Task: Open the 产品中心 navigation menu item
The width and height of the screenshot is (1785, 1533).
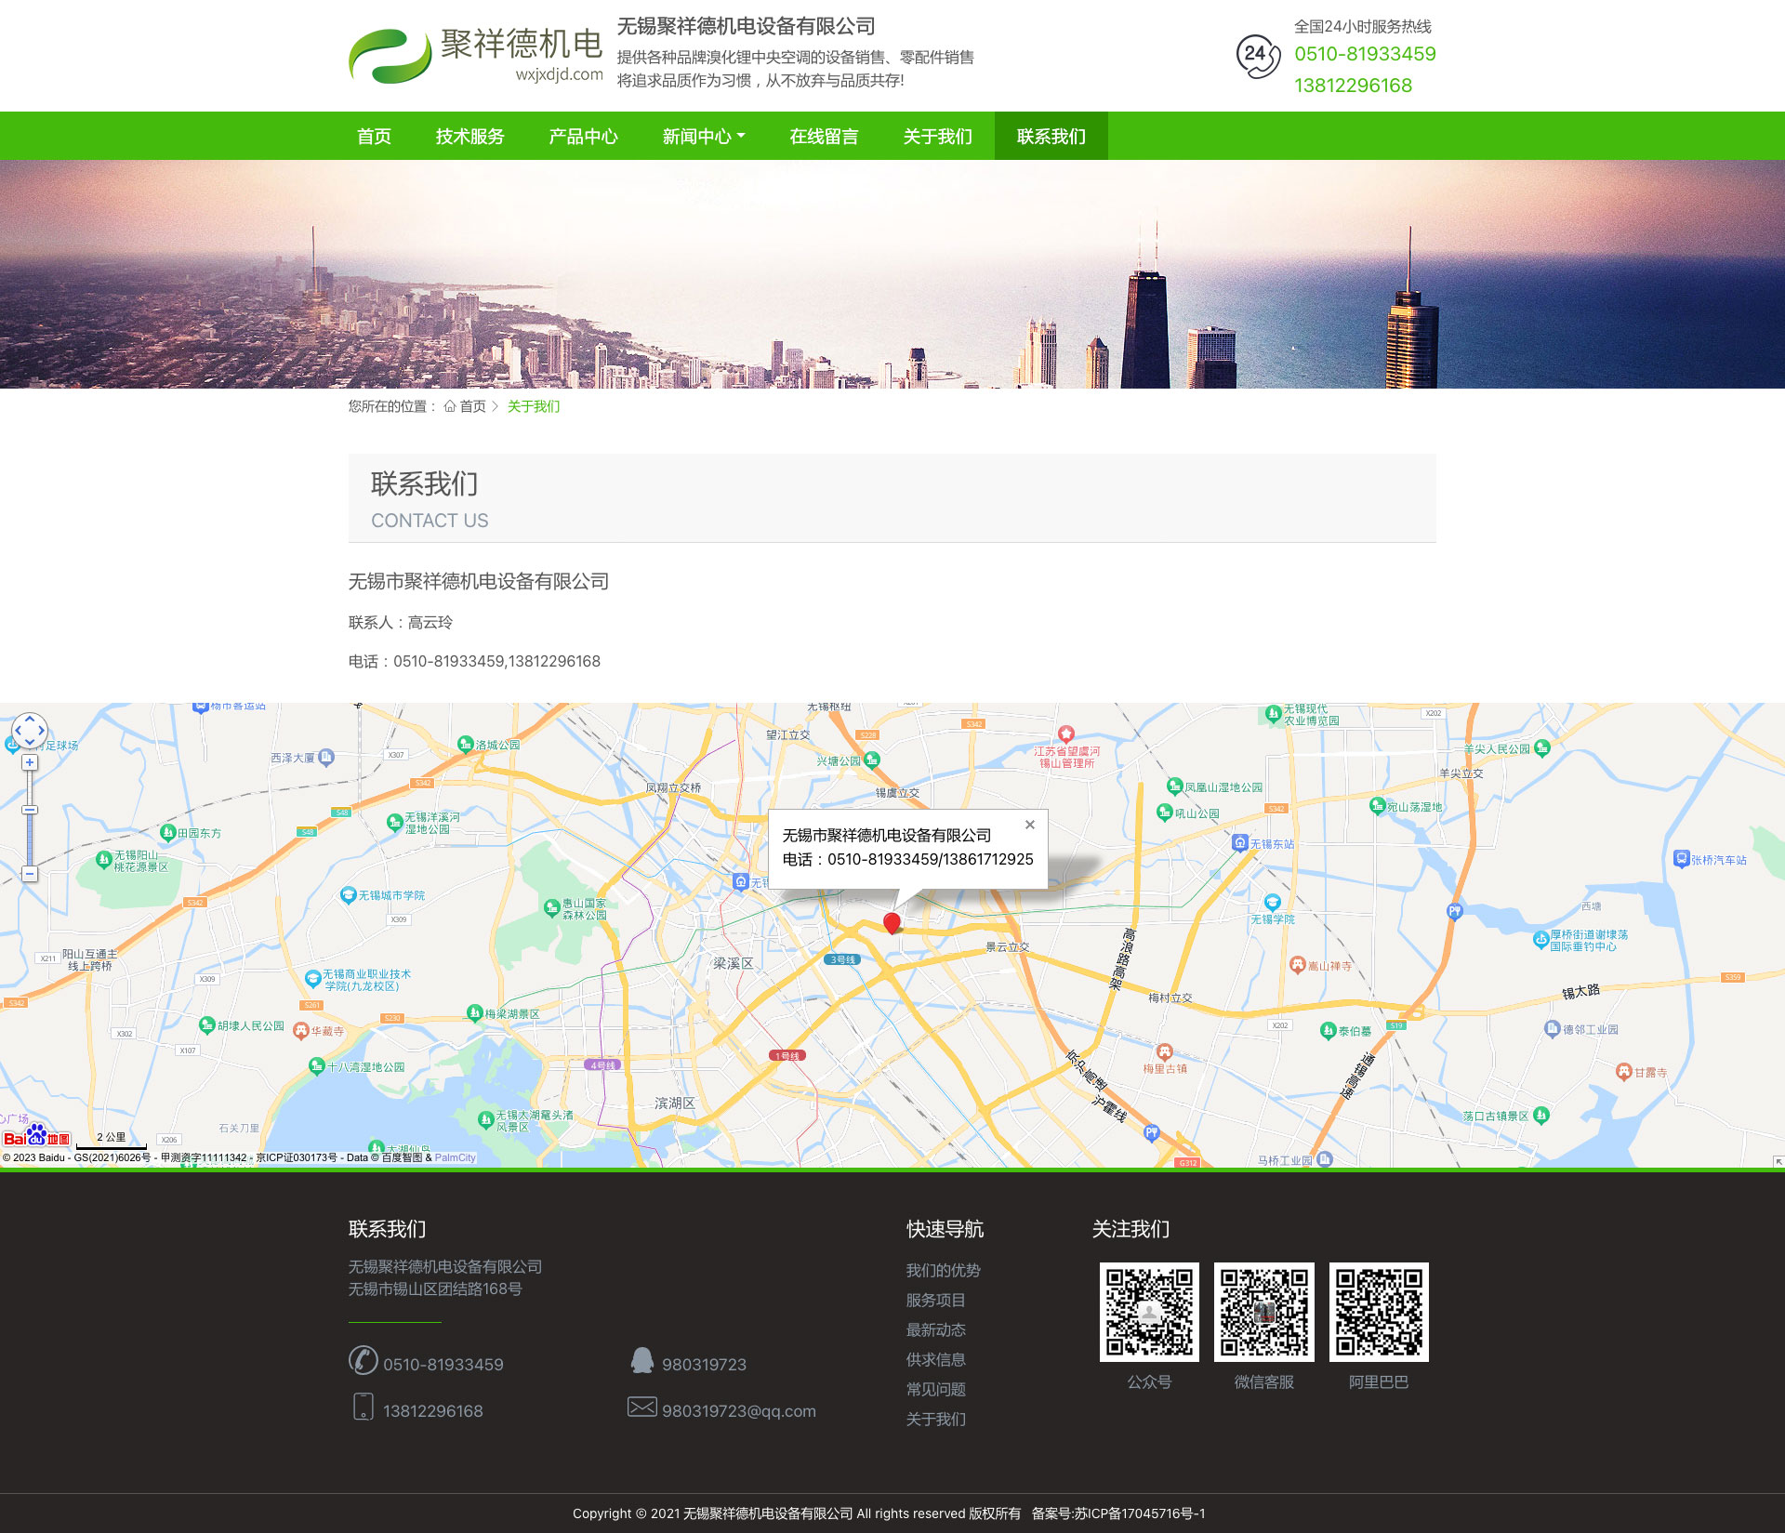Action: coord(583,137)
